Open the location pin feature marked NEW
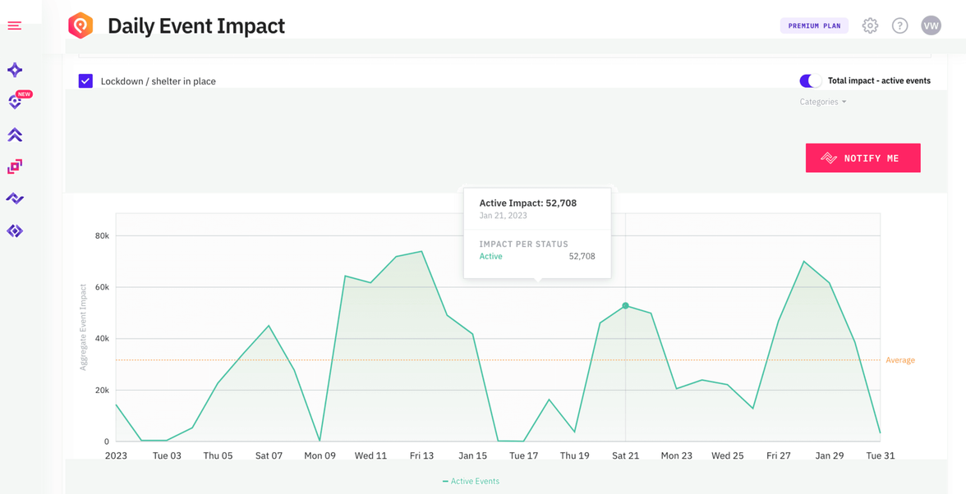Image resolution: width=966 pixels, height=494 pixels. tap(14, 102)
